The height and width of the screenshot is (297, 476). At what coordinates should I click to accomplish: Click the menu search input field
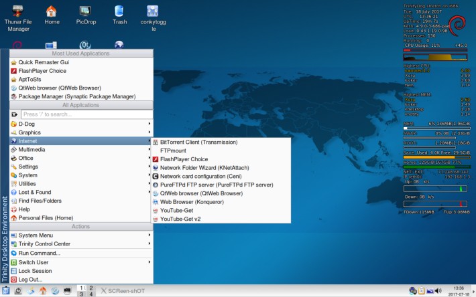86,114
